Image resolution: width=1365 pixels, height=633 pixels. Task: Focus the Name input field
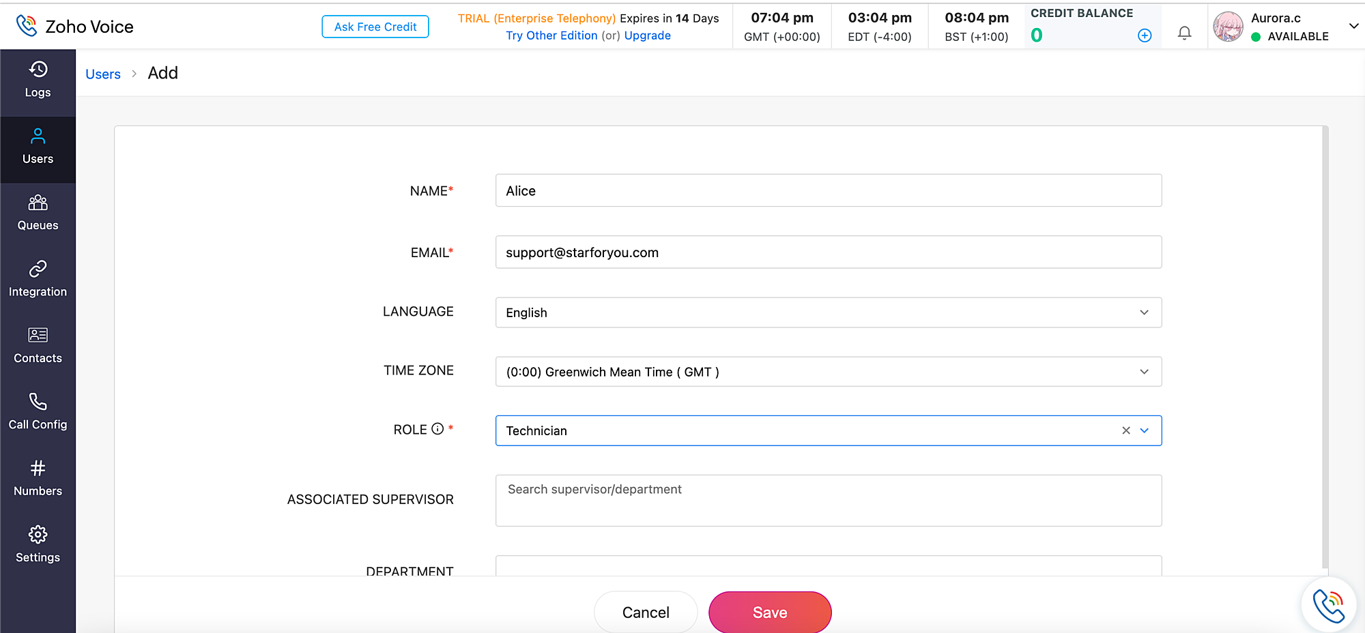click(x=829, y=191)
